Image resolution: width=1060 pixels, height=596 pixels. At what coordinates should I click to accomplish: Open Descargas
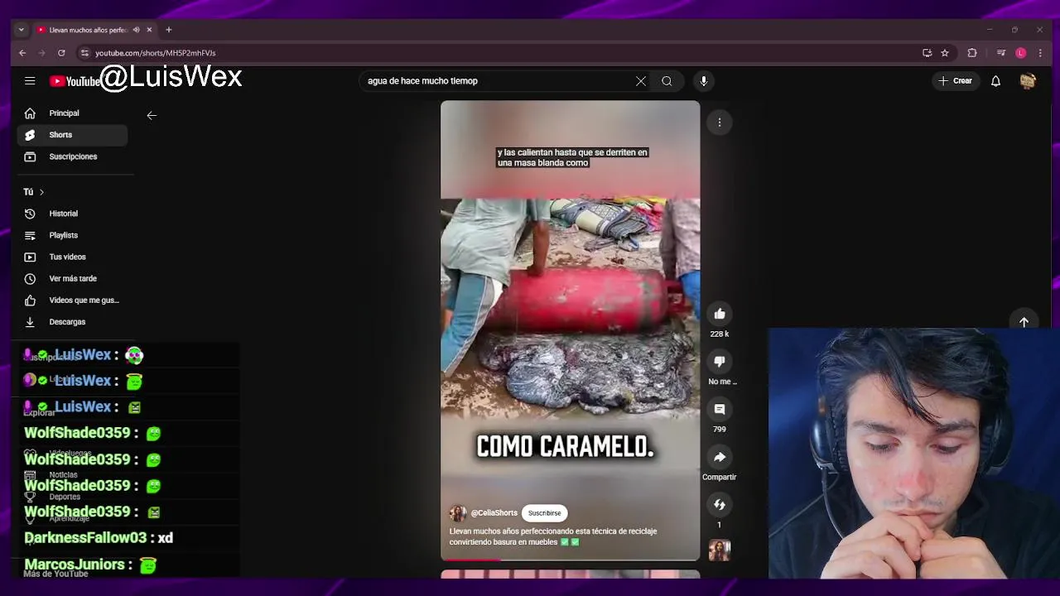(x=72, y=322)
